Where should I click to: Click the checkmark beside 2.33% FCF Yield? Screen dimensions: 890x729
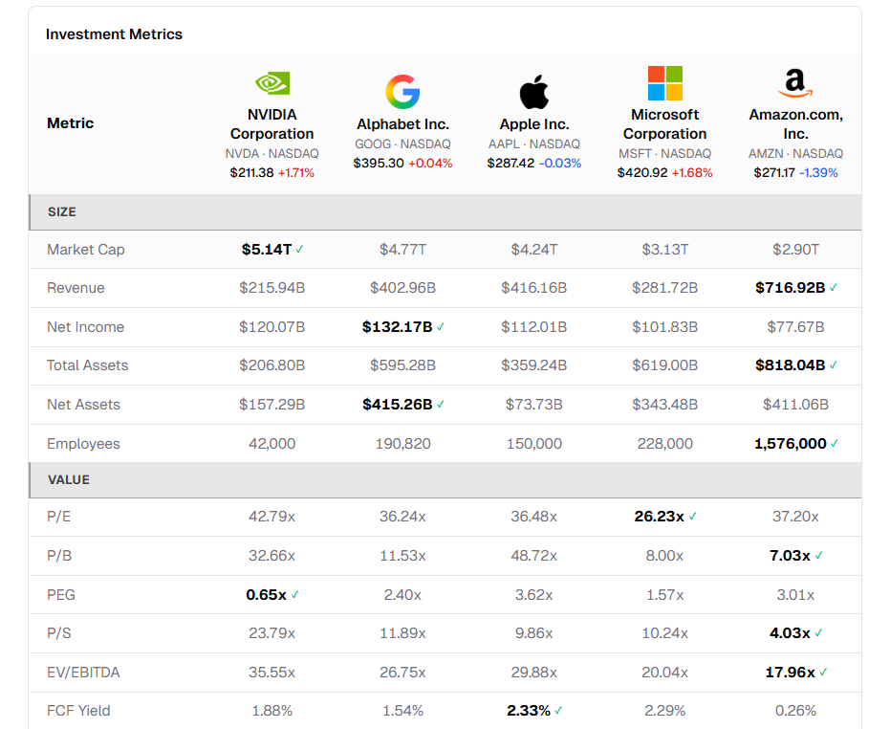[x=558, y=710]
